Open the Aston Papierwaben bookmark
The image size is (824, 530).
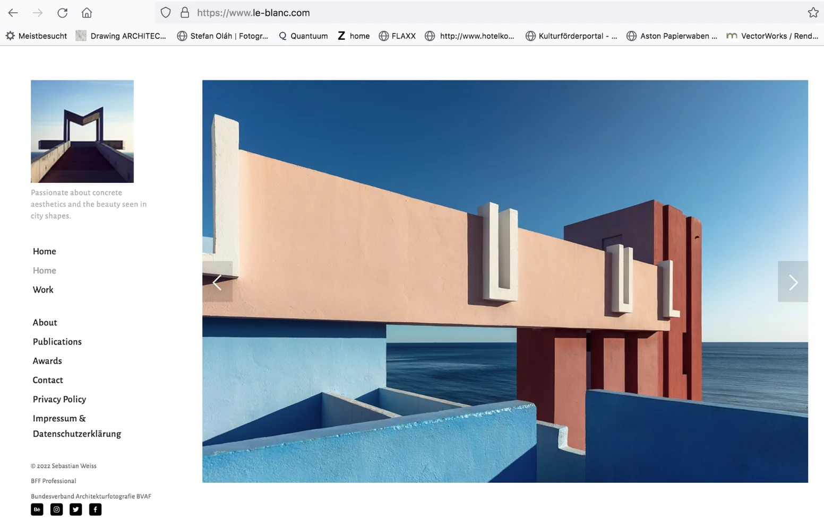pos(672,36)
